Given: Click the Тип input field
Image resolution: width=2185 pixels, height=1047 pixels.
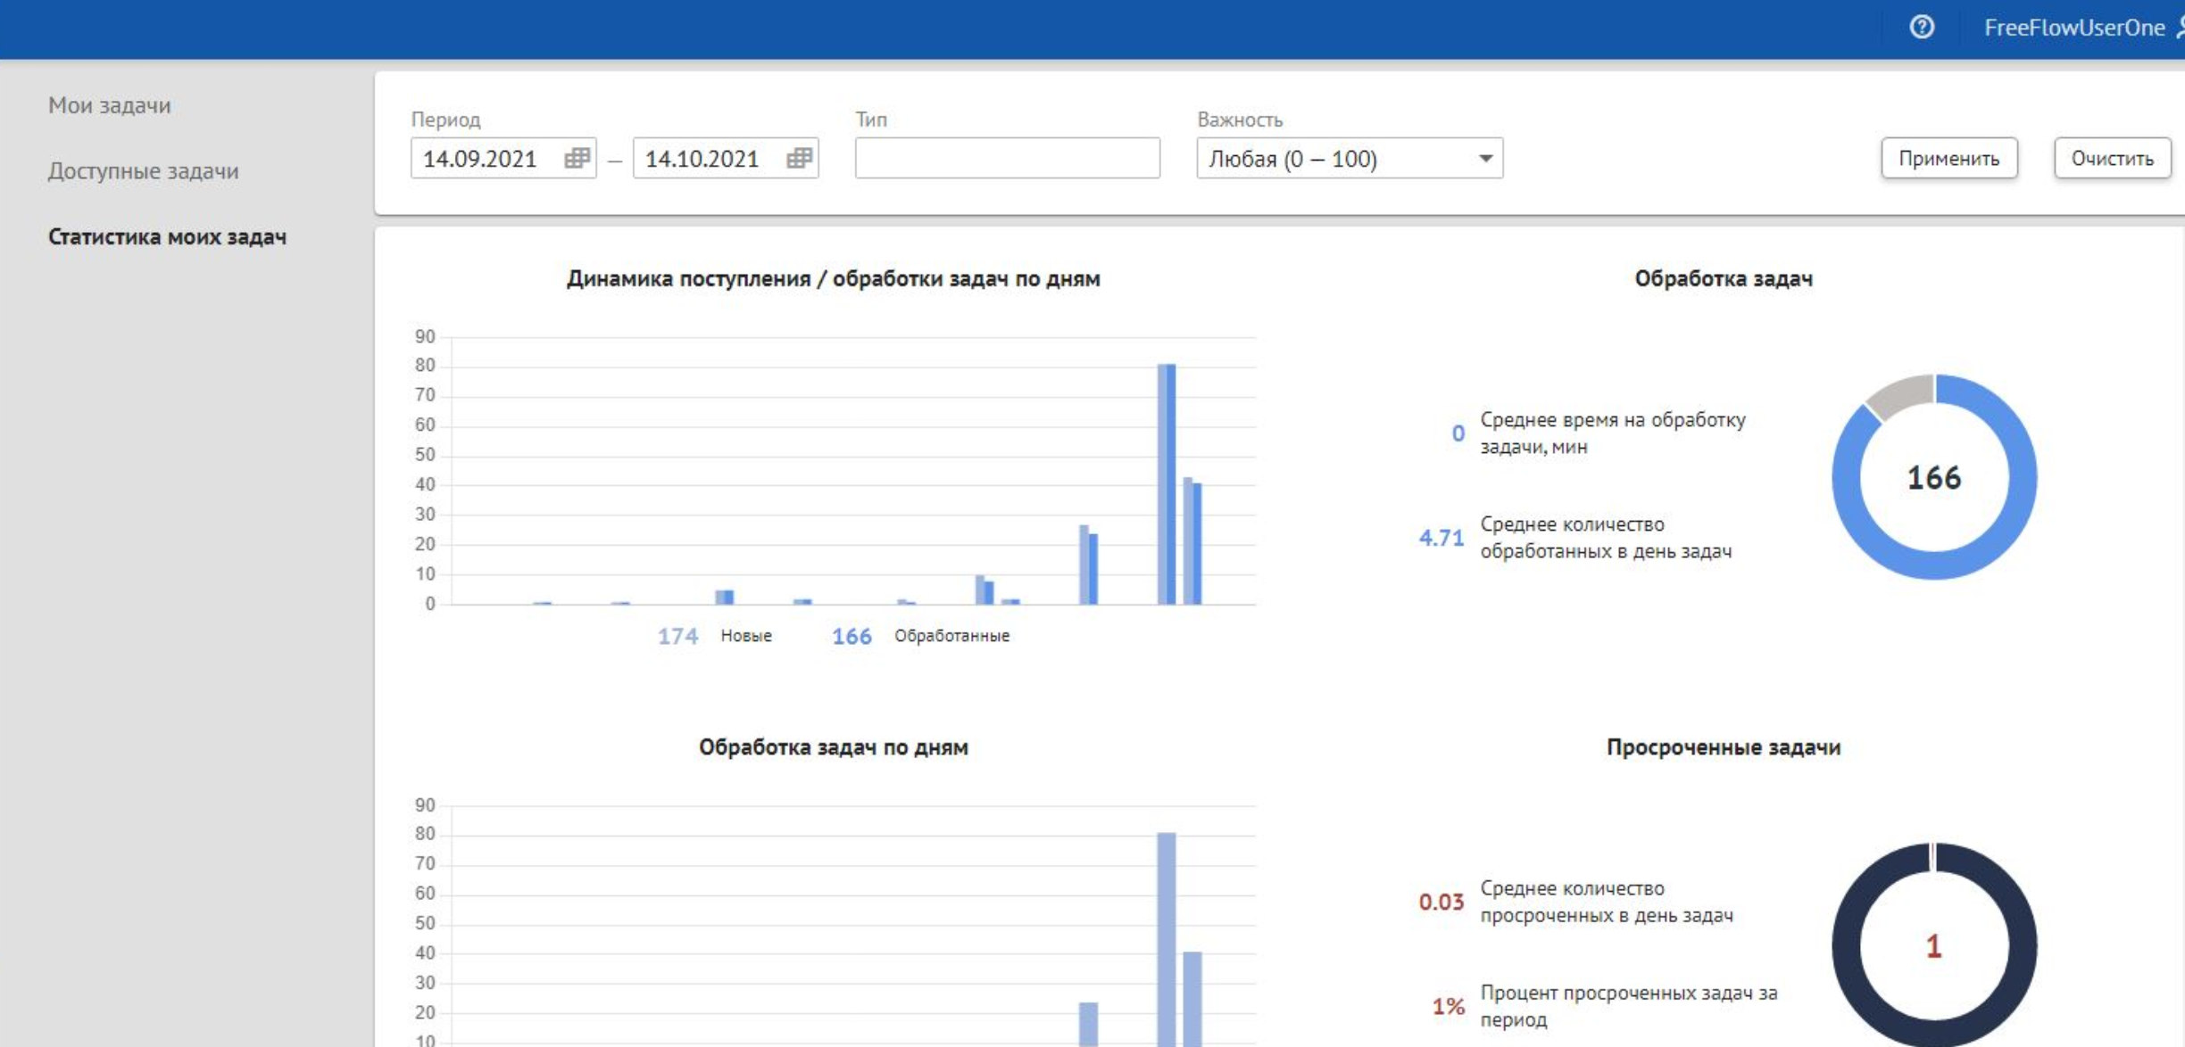Looking at the screenshot, I should tap(1007, 159).
